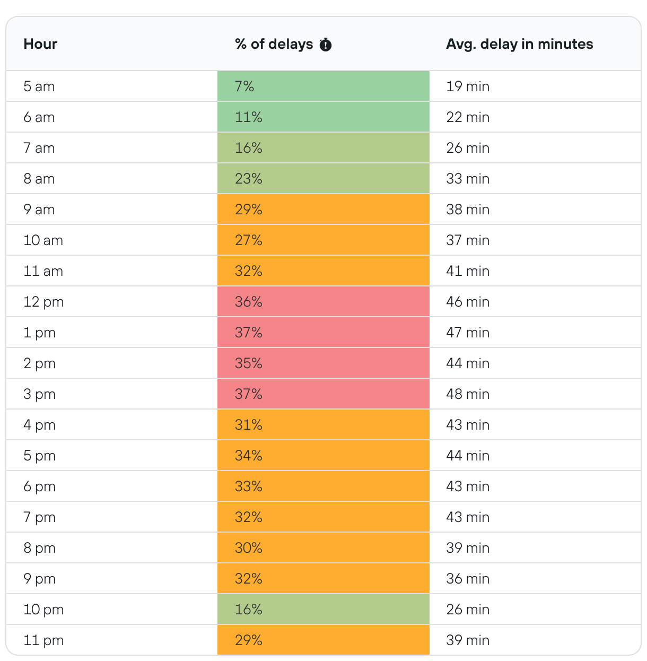Select the % of delays column header
The image size is (647, 661).
point(274,44)
